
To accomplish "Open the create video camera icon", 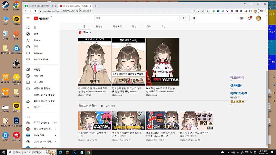I will tap(241, 18).
